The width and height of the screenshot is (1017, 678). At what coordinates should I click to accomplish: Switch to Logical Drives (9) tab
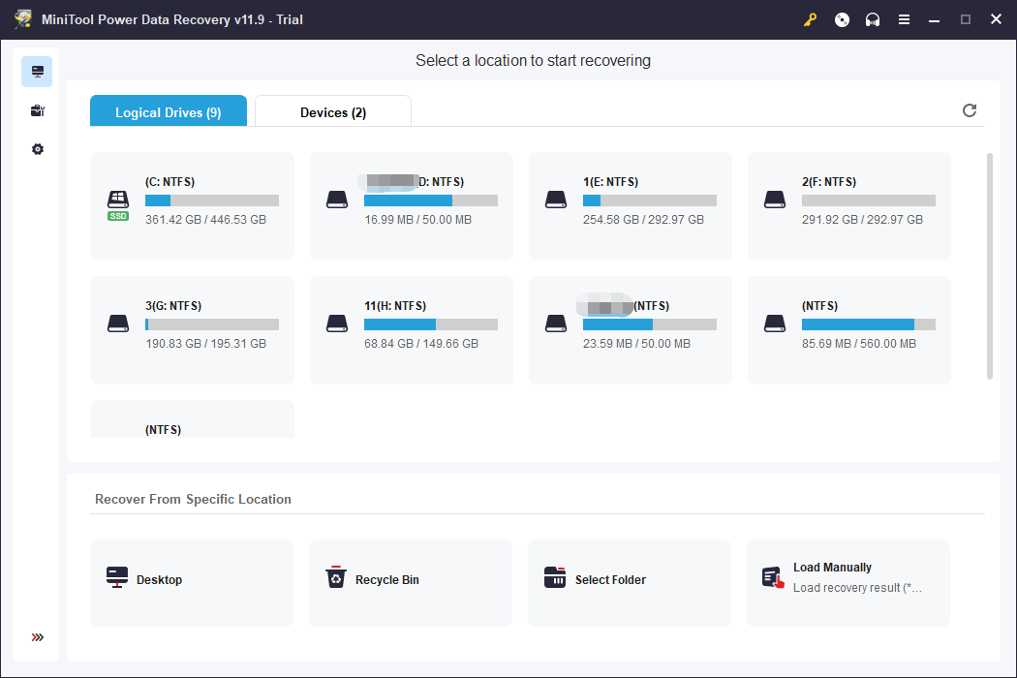168,111
